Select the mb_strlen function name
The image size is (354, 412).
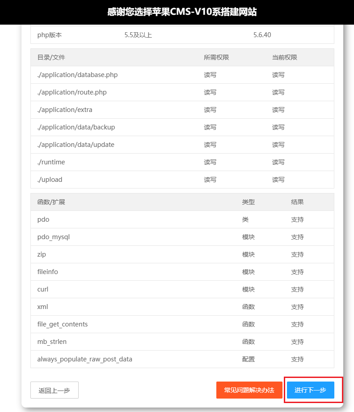point(52,342)
